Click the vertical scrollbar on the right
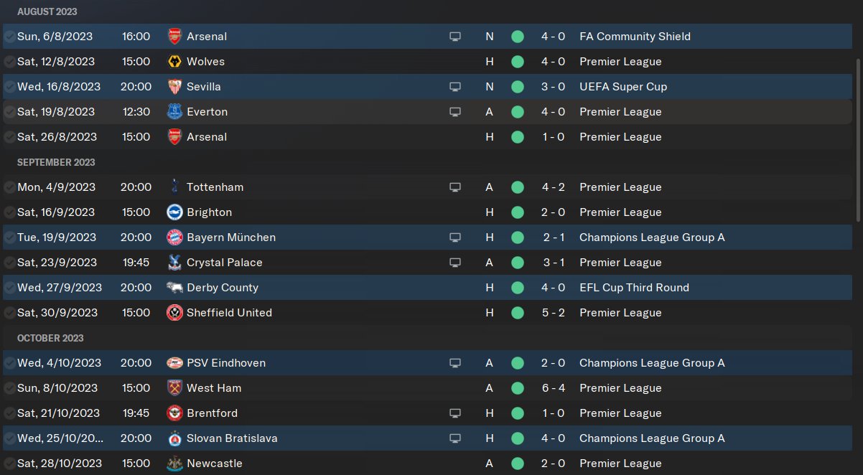This screenshot has height=475, width=863. pyautogui.click(x=858, y=140)
